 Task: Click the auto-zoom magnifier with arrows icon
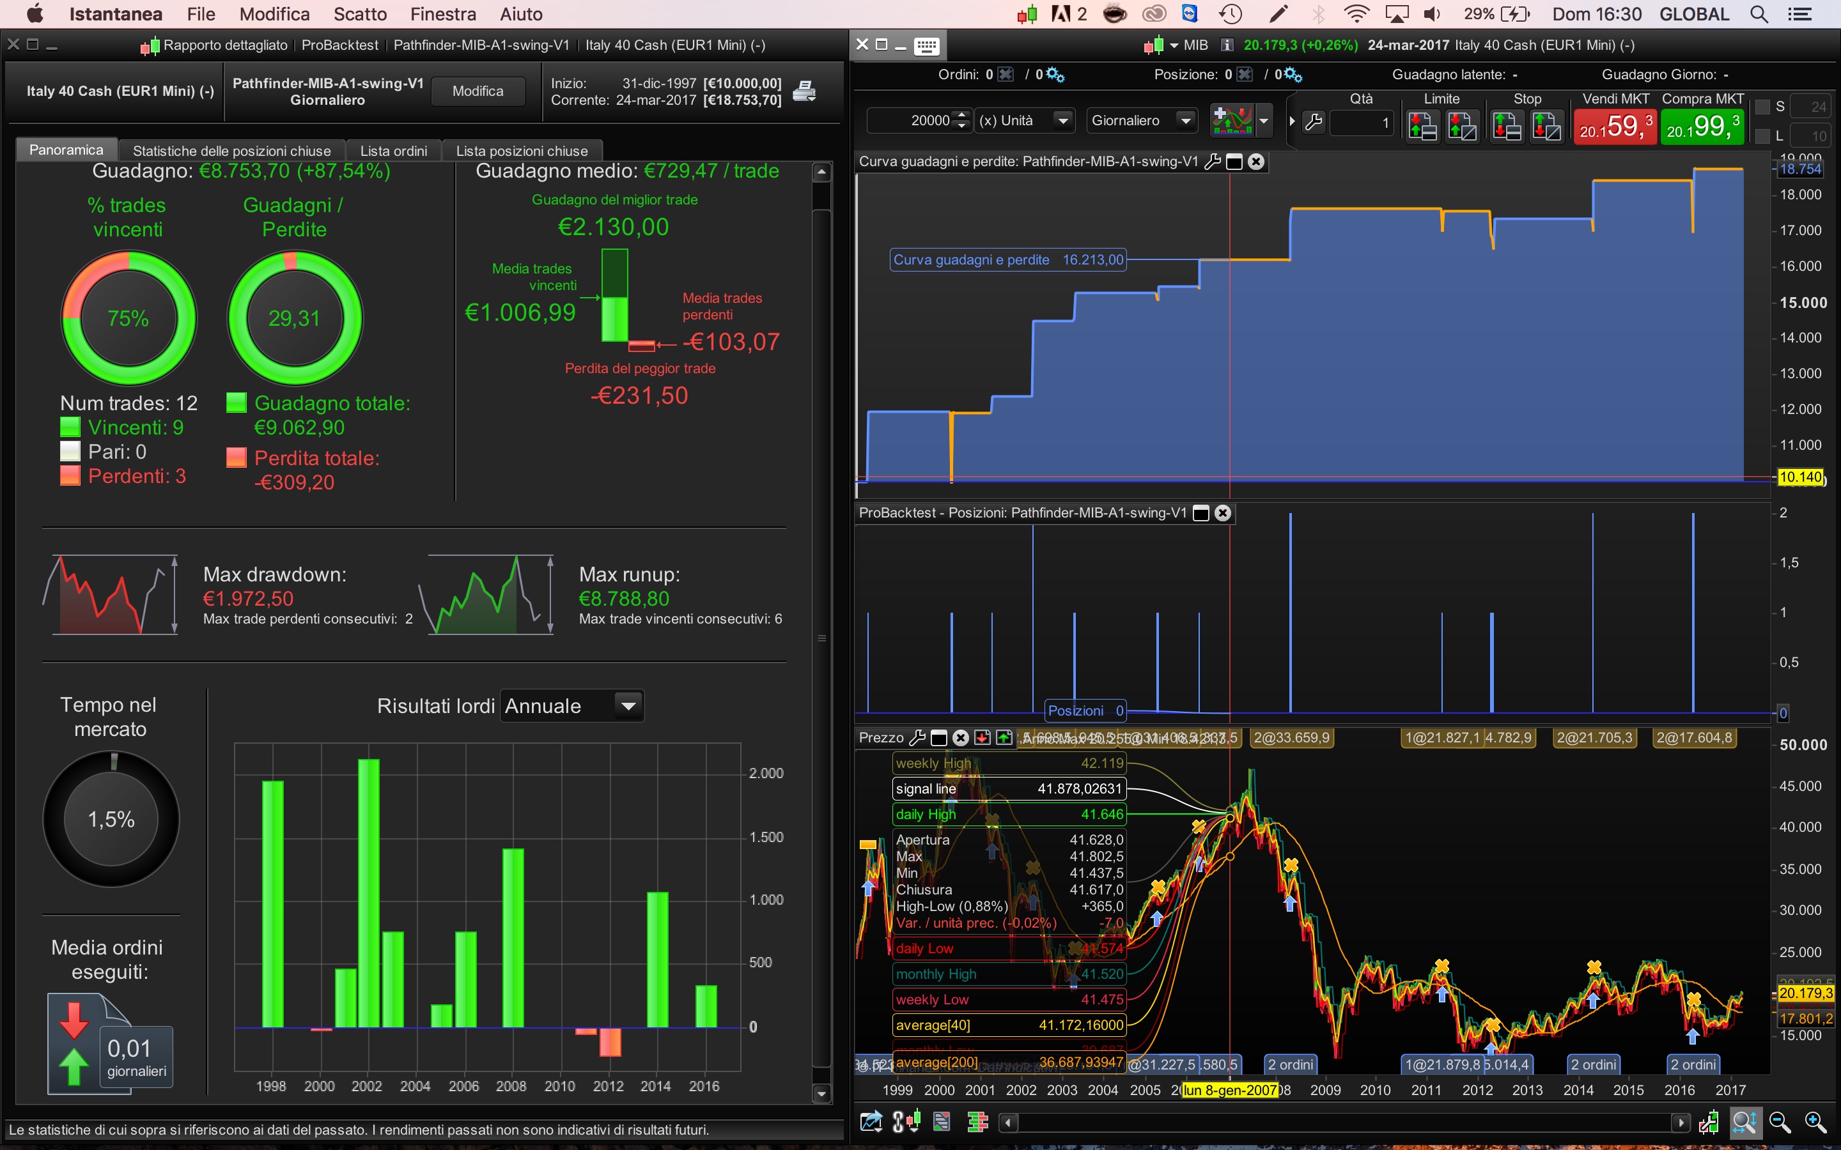(x=1744, y=1122)
